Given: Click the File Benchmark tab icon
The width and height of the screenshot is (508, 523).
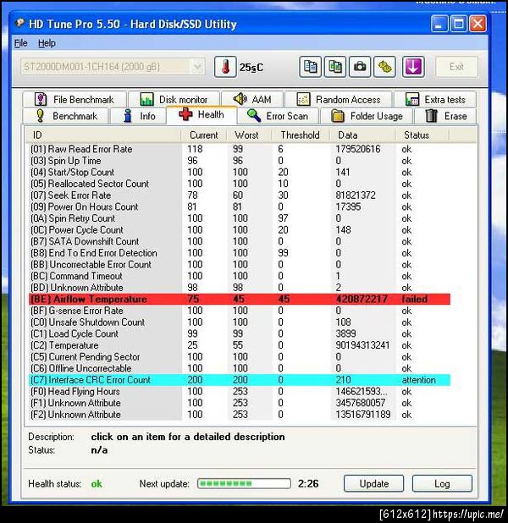Looking at the screenshot, I should 41,99.
